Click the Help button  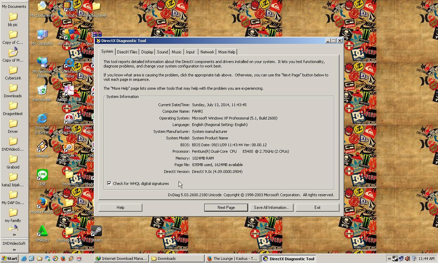pos(120,208)
